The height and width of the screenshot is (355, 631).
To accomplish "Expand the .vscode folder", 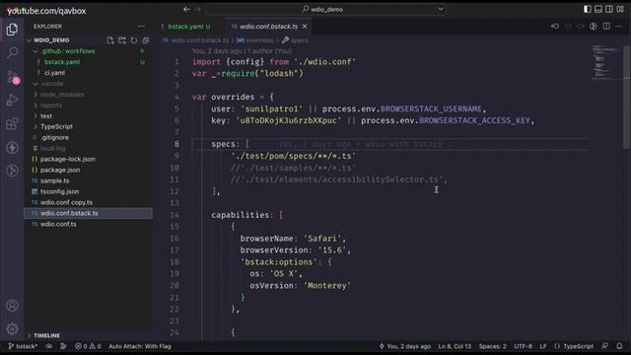I will click(x=52, y=84).
